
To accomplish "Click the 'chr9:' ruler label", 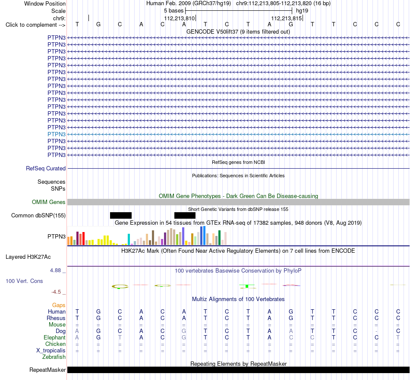I will [x=59, y=18].
